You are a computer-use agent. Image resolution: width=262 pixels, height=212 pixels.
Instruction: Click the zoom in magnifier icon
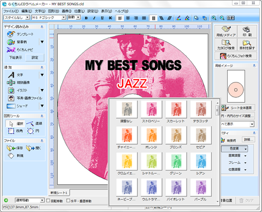pyautogui.click(x=214, y=18)
